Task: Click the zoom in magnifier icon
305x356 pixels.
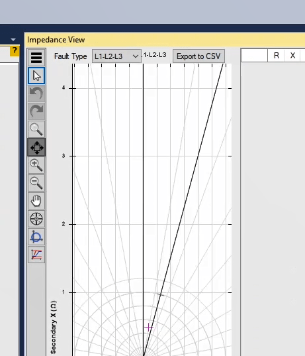Action: (36, 165)
